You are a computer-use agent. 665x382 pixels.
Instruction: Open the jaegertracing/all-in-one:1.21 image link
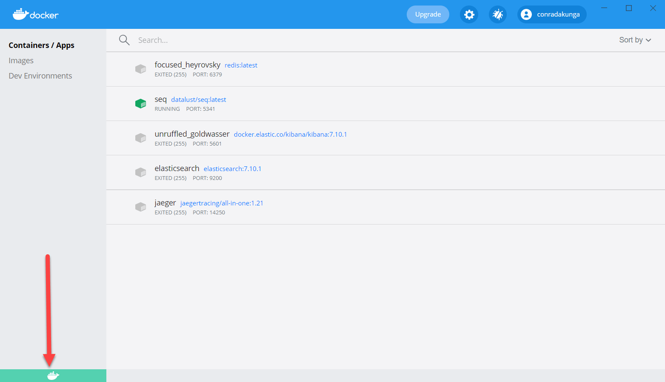(222, 203)
